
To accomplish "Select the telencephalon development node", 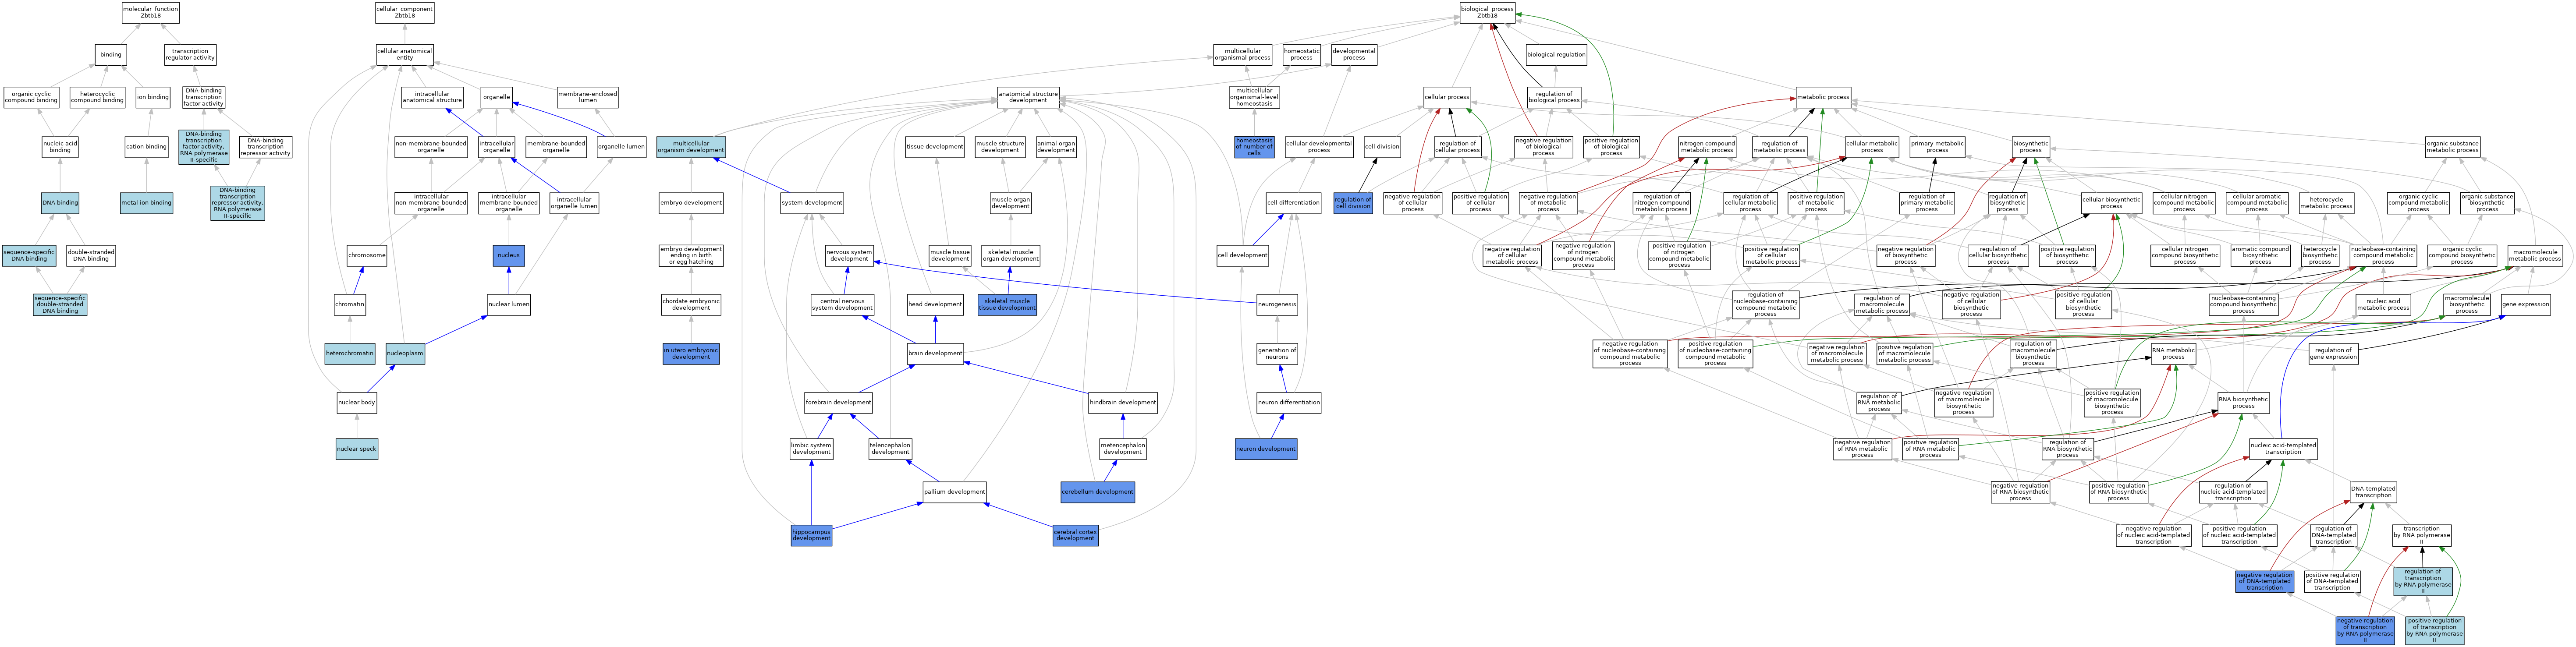I will (x=890, y=449).
